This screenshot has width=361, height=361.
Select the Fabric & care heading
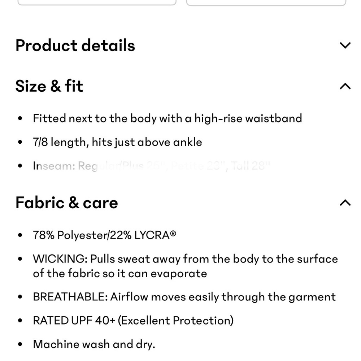point(66,203)
